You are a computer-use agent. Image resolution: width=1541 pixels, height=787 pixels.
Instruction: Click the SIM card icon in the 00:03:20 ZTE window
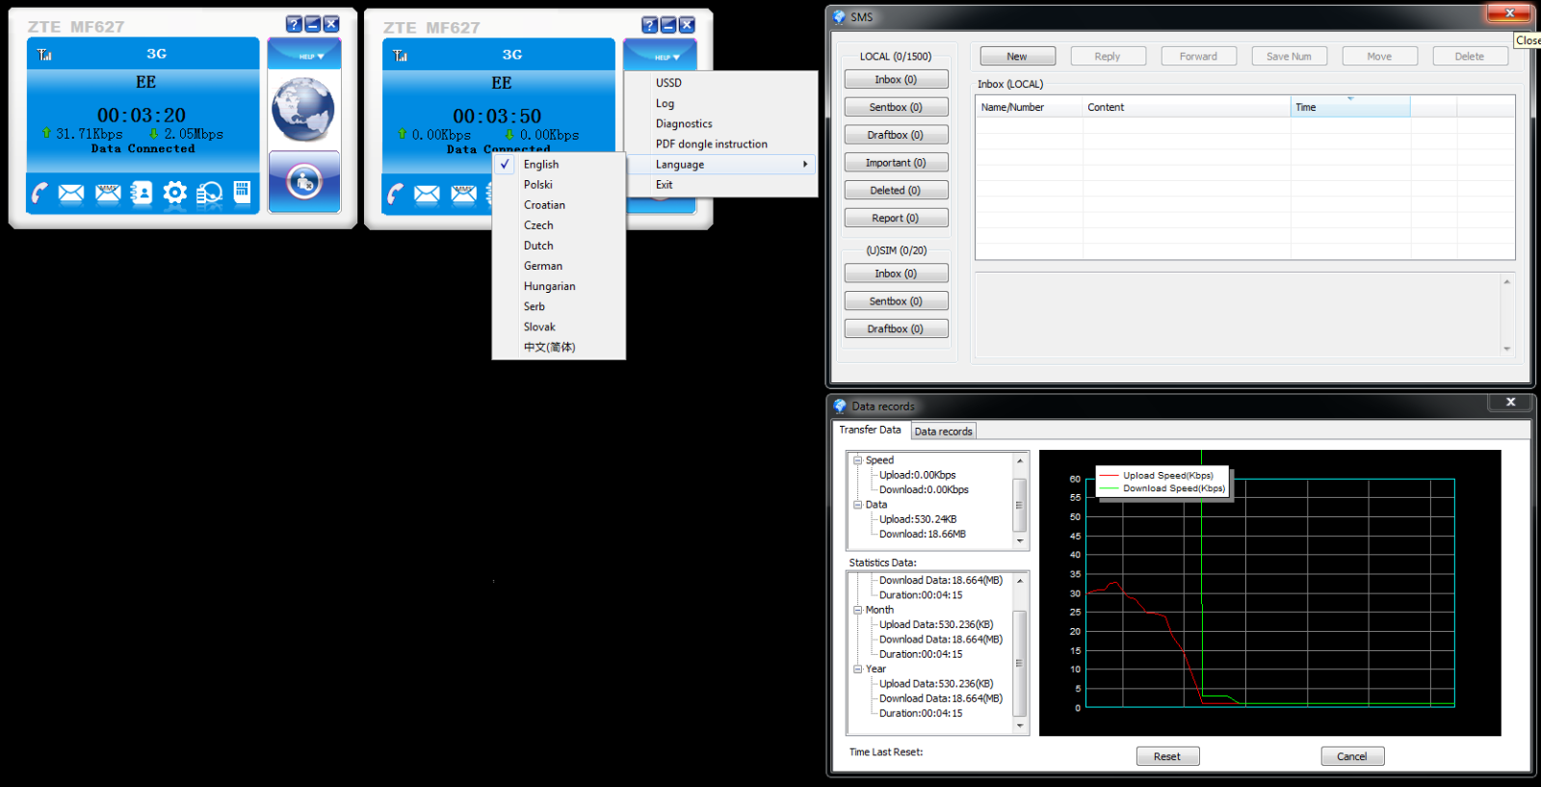click(x=242, y=193)
